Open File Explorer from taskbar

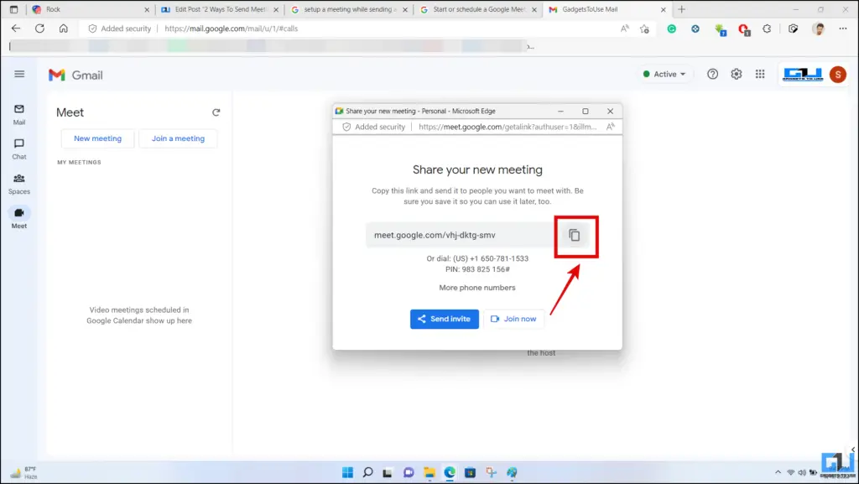point(429,472)
